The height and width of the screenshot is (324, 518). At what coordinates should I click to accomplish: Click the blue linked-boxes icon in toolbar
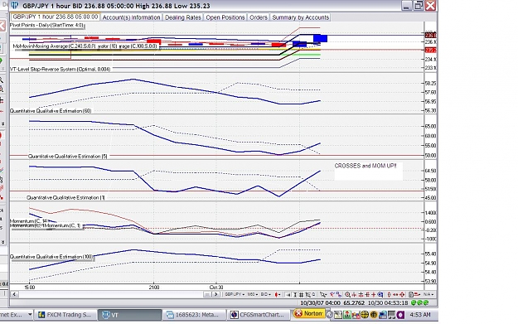(x=339, y=295)
